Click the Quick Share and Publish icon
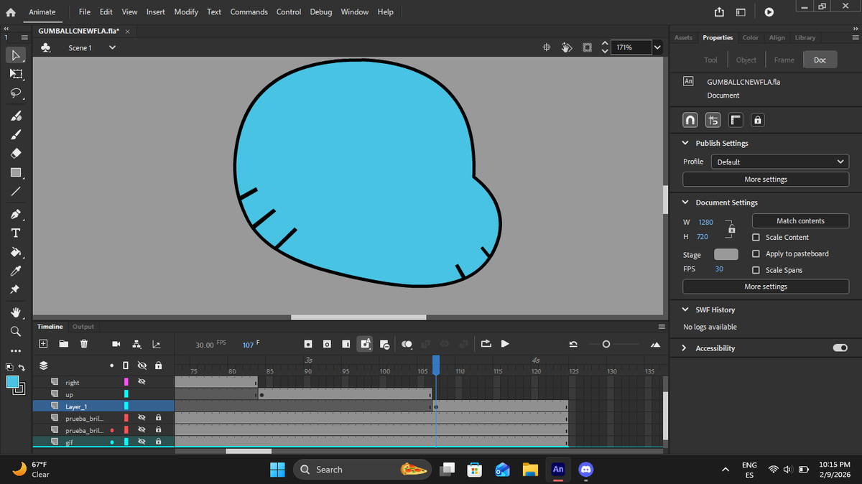 tap(720, 12)
